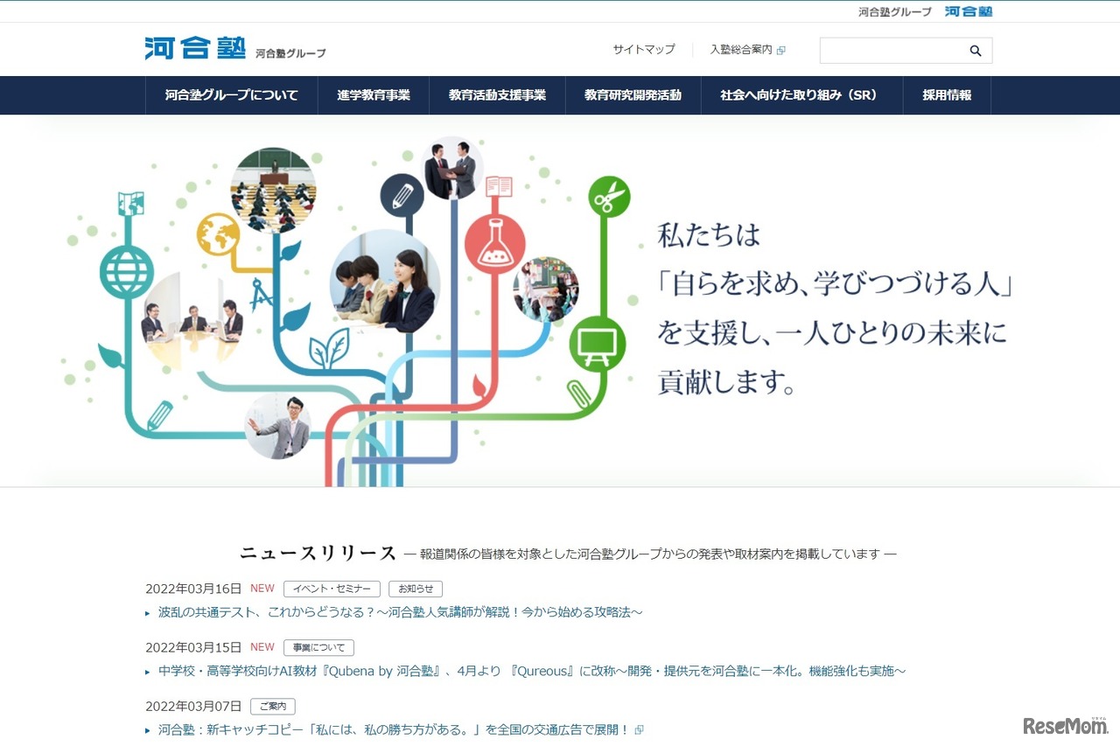Open the サイトマップ link

[x=644, y=50]
